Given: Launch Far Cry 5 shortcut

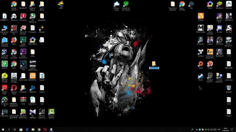Looking at the screenshot, I should point(229,29).
